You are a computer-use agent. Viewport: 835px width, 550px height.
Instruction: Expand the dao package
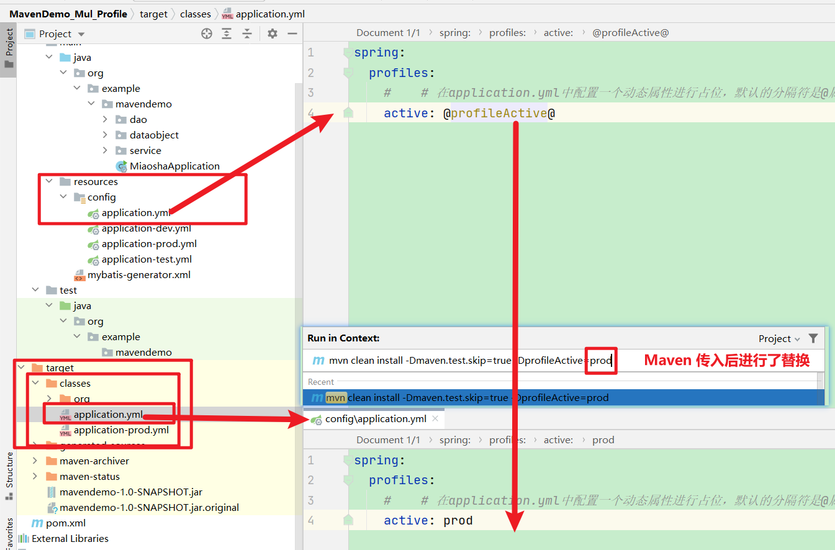click(105, 119)
